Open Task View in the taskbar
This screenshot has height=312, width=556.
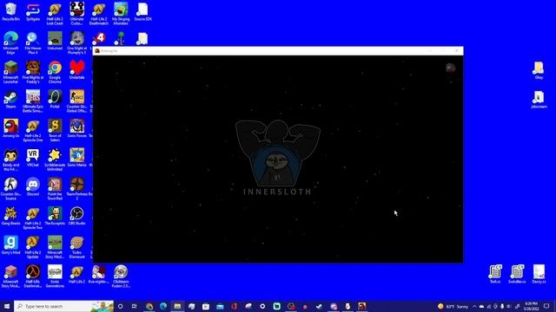pos(135,306)
